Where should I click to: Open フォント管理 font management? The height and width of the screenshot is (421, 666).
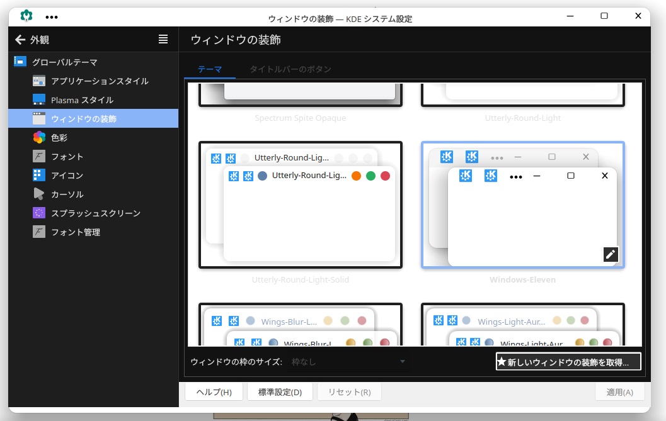click(93, 232)
